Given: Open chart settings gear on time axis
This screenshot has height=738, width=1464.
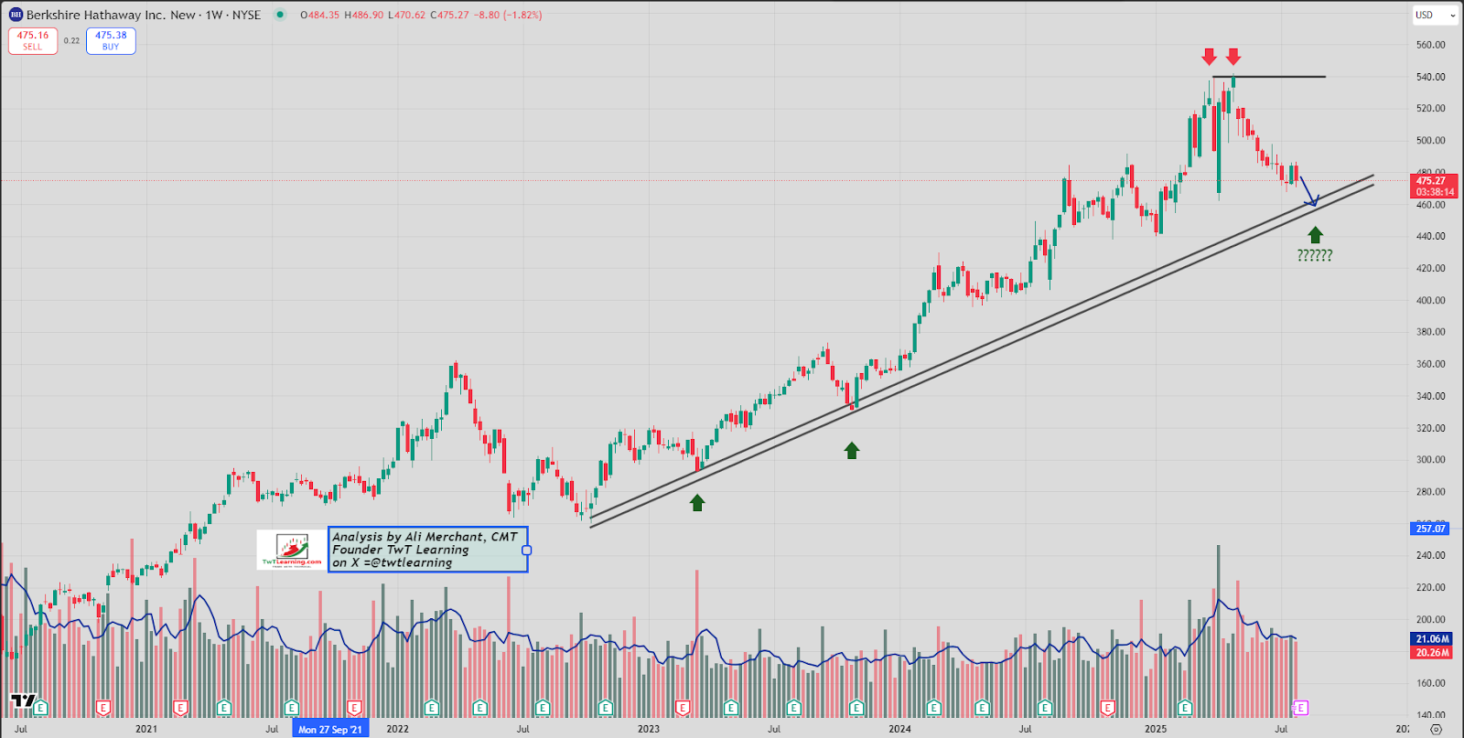Looking at the screenshot, I should [1436, 729].
